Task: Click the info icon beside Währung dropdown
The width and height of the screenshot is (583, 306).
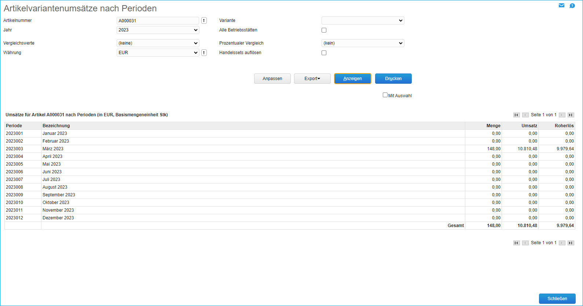Action: [x=204, y=53]
